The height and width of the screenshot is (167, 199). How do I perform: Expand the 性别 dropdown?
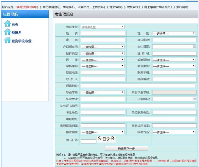pyautogui.click(x=174, y=33)
